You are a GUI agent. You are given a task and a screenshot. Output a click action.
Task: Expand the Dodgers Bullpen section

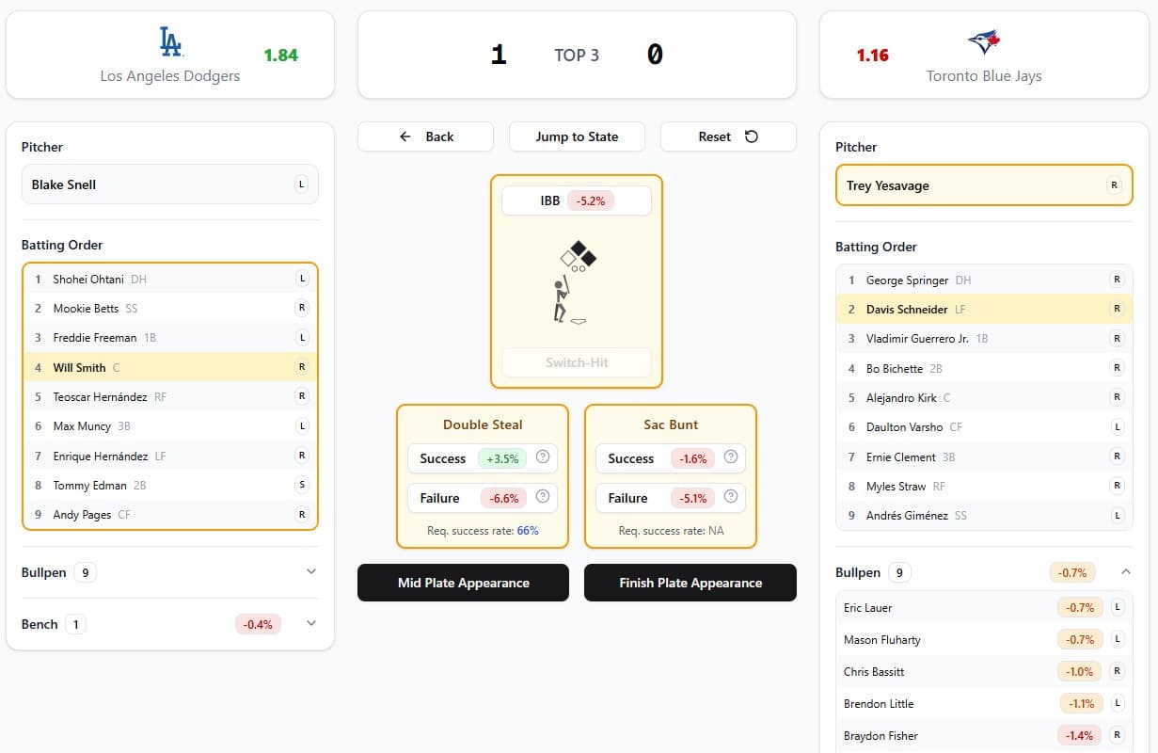311,571
